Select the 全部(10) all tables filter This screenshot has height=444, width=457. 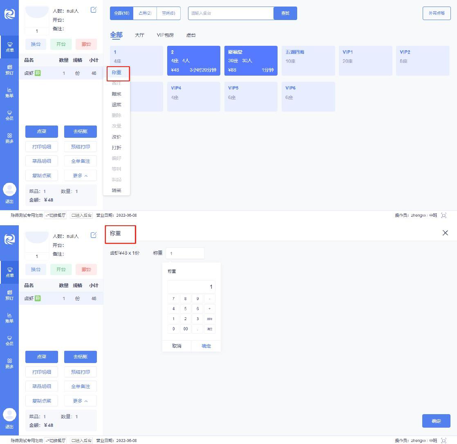coord(121,13)
